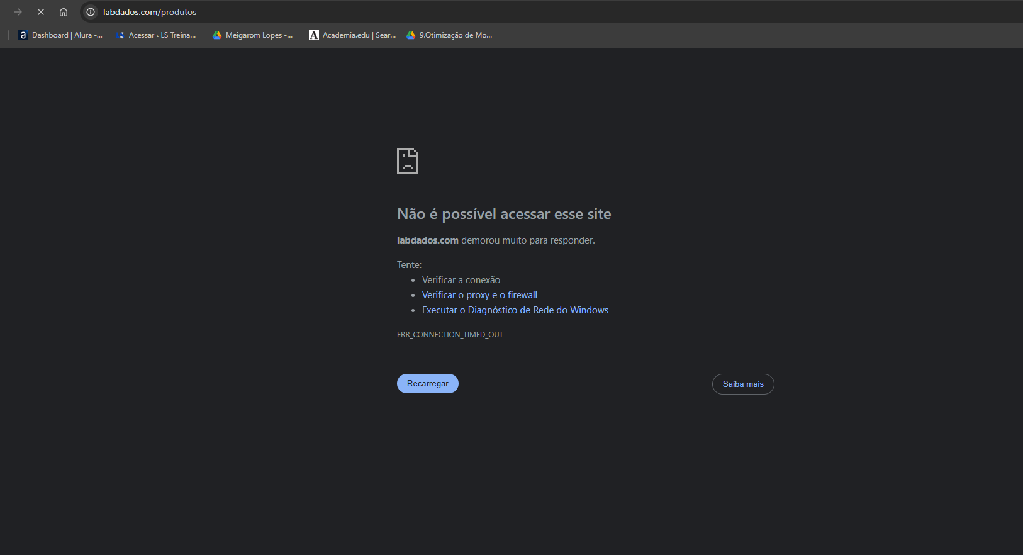Viewport: 1023px width, 555px height.
Task: Click the Saiba mais button
Action: click(743, 384)
